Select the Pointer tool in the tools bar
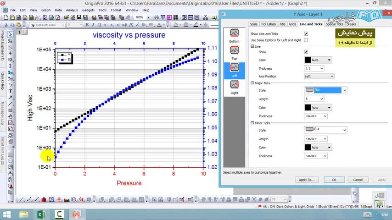The width and height of the screenshot is (392, 220). (10, 34)
